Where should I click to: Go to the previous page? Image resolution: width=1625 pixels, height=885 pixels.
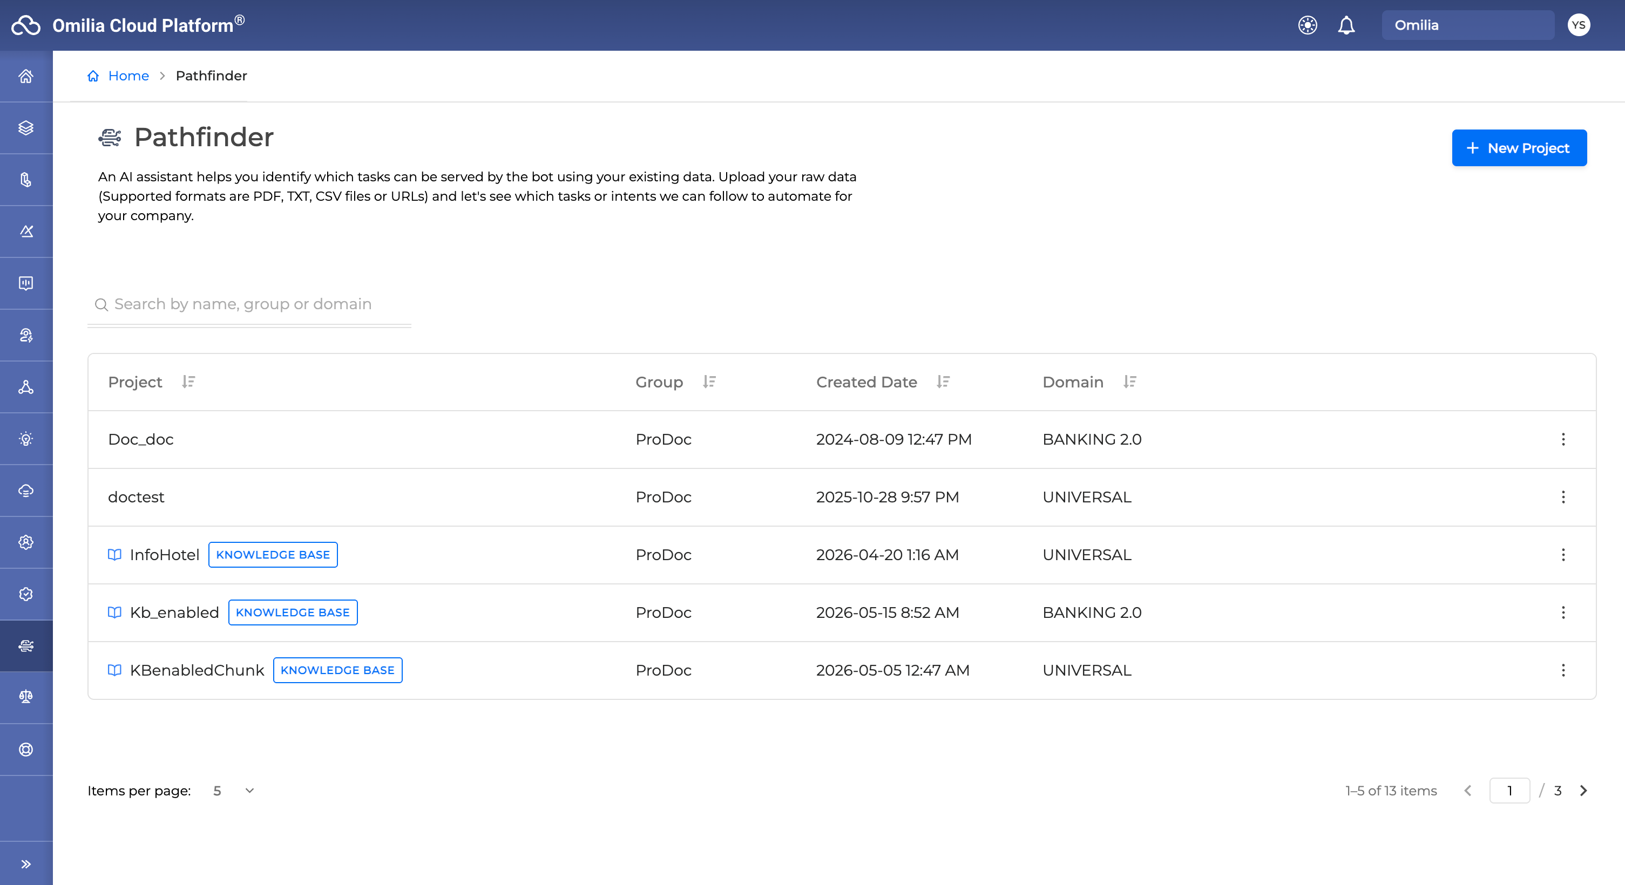(1468, 791)
